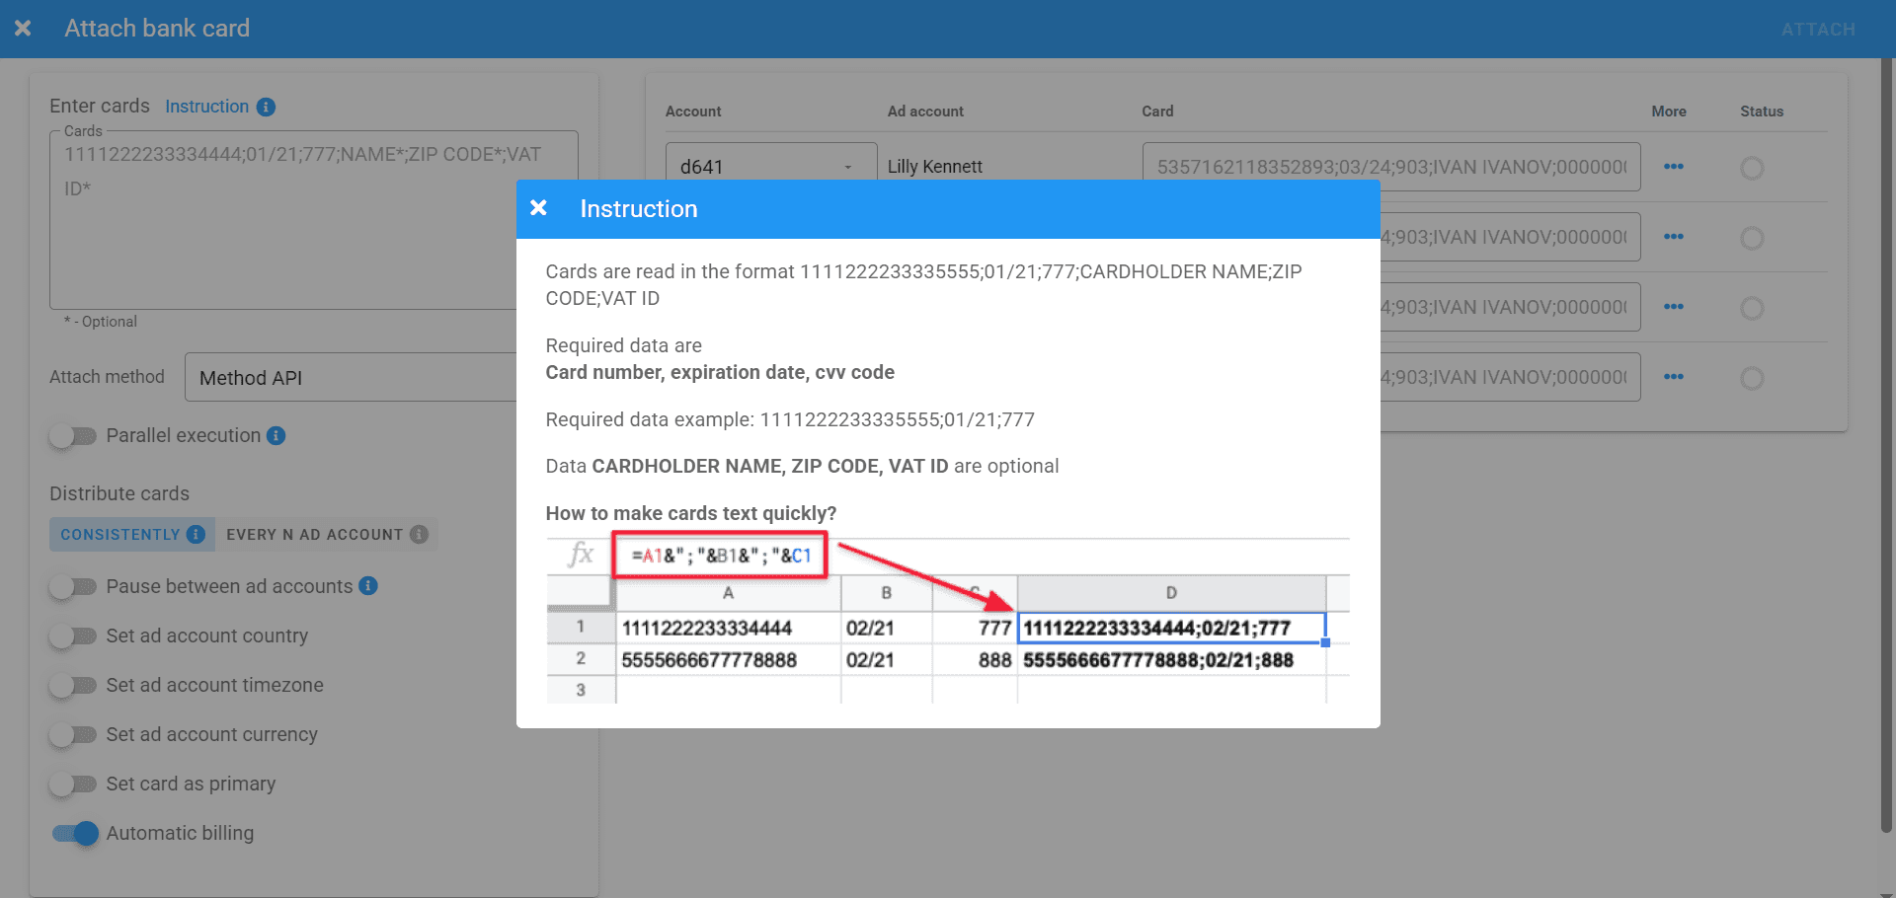
Task: Toggle Set card as primary
Action: pos(73,785)
